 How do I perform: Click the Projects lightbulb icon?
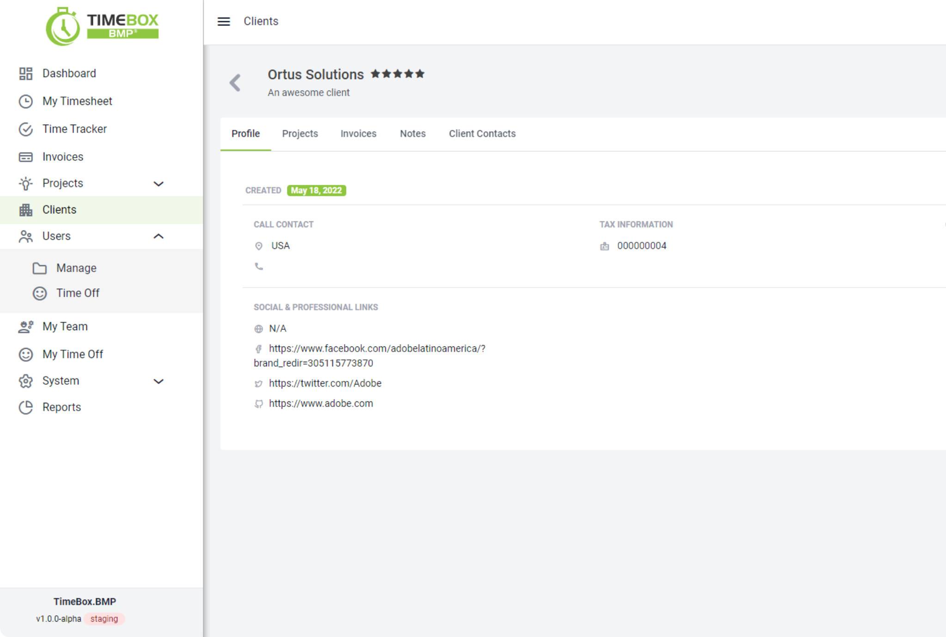pos(26,183)
